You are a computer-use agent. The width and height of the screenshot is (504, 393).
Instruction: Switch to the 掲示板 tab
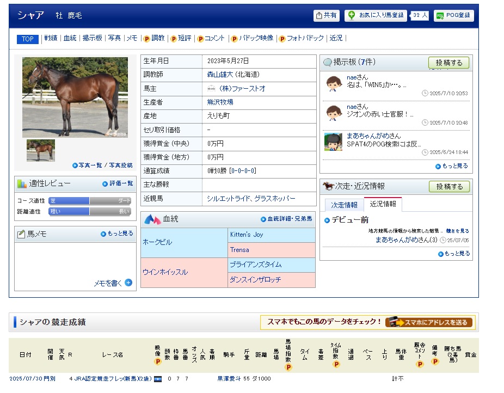[92, 38]
